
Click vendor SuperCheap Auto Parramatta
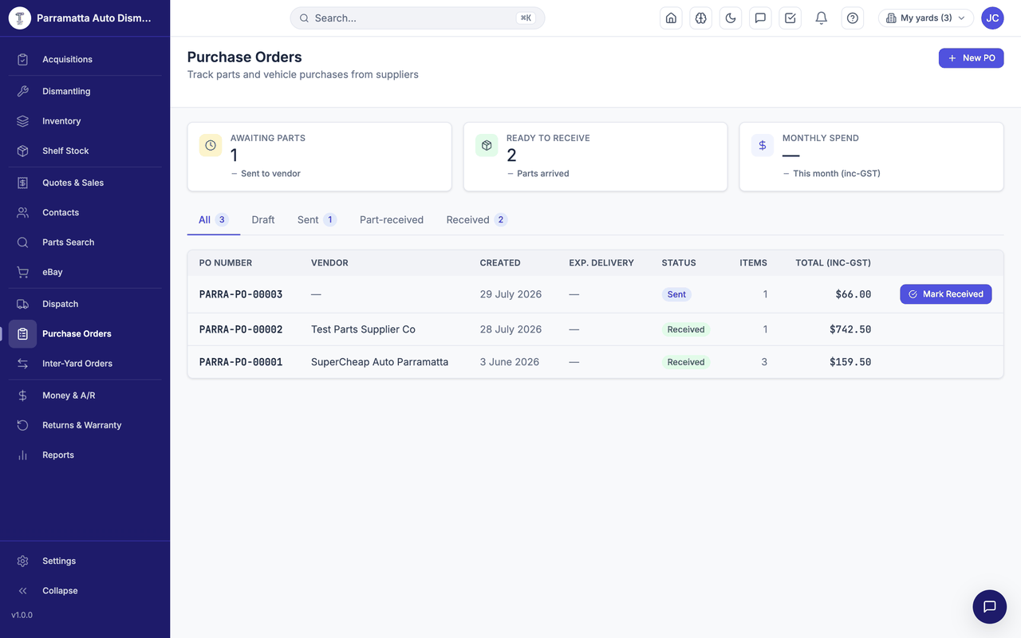(x=380, y=362)
